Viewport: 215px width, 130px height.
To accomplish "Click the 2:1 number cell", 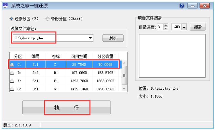I will (x=36, y=64).
